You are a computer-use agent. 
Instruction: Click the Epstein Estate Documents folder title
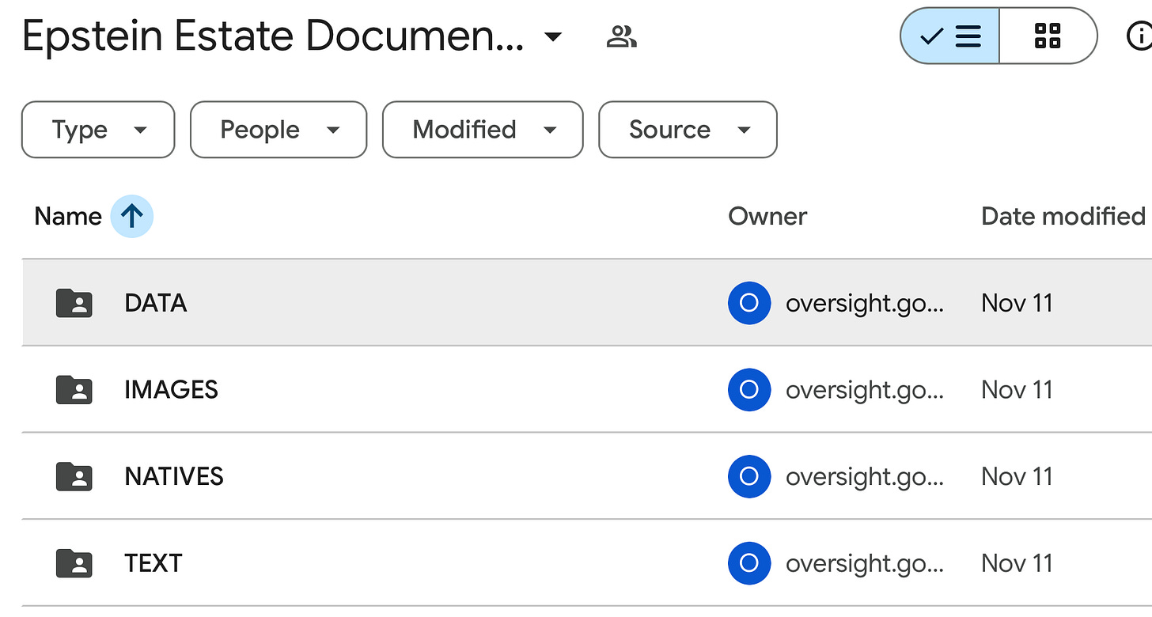[x=273, y=36]
